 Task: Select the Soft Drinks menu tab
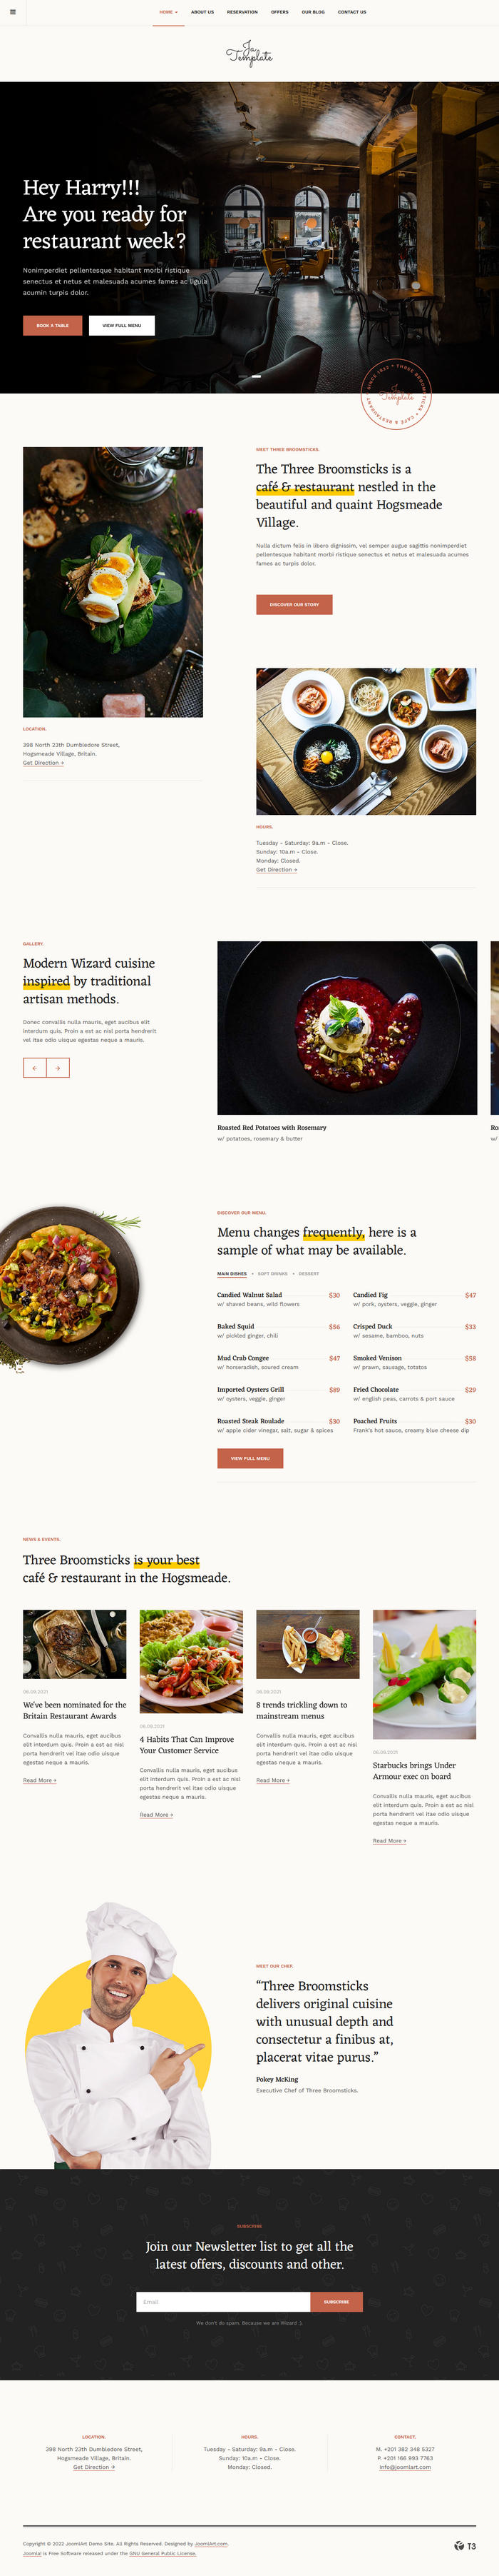click(272, 1273)
